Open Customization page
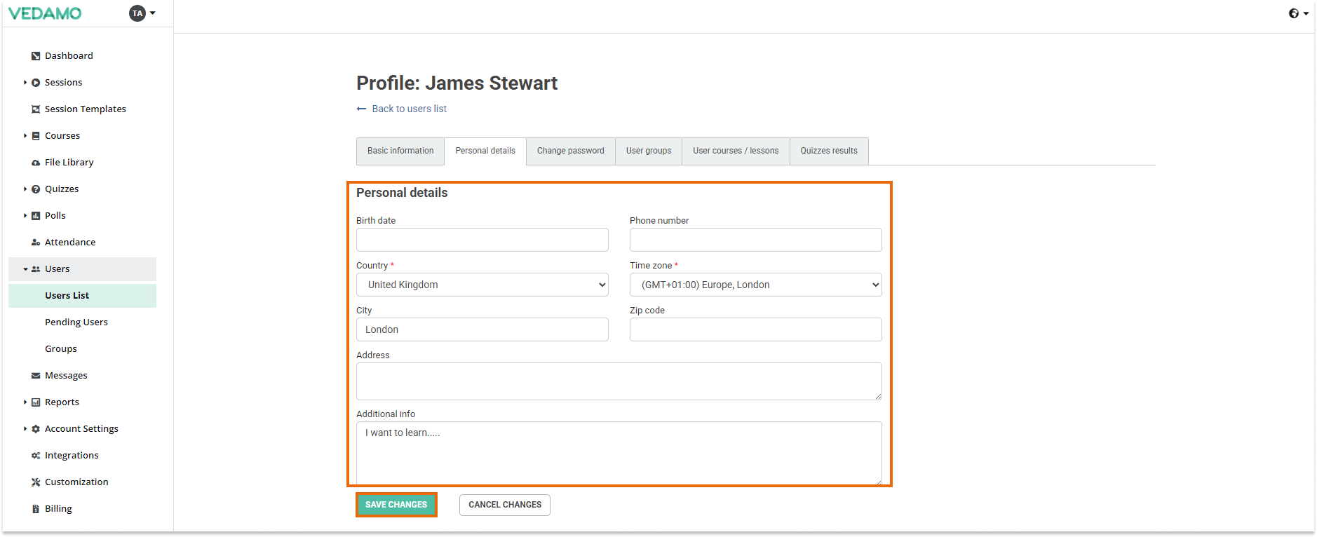This screenshot has height=537, width=1317. (76, 482)
